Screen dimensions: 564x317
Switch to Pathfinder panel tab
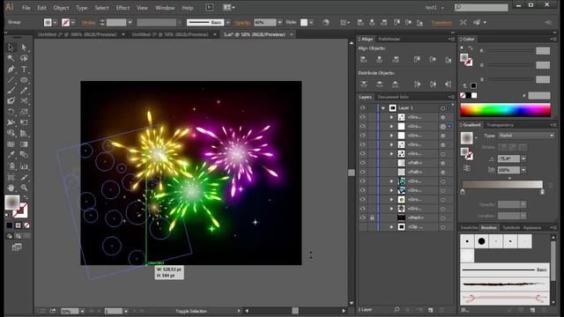click(x=390, y=39)
